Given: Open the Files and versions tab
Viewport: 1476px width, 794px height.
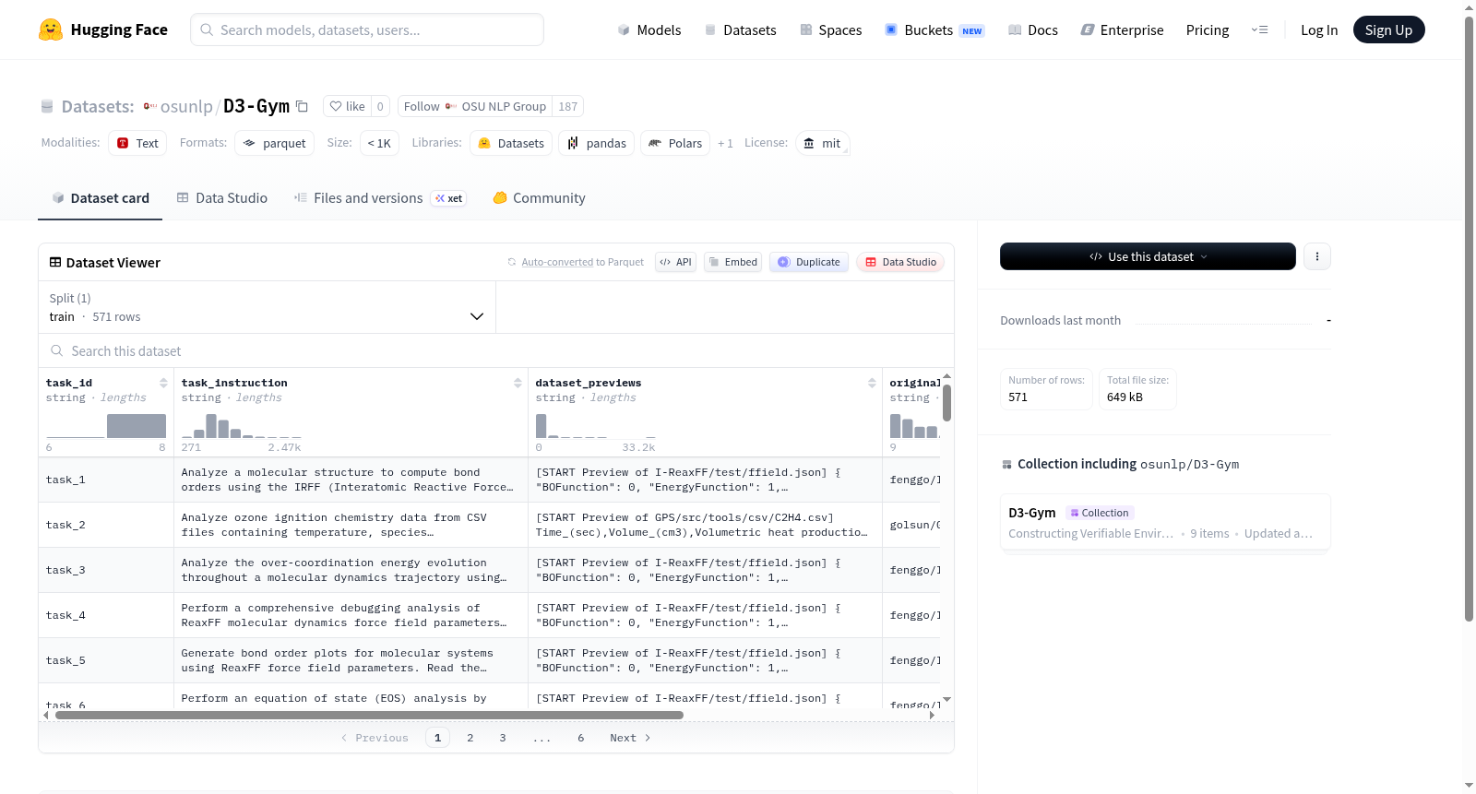Looking at the screenshot, I should point(380,198).
